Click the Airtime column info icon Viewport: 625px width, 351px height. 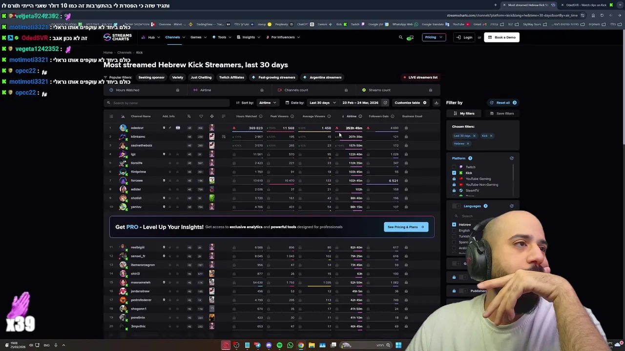360,116
